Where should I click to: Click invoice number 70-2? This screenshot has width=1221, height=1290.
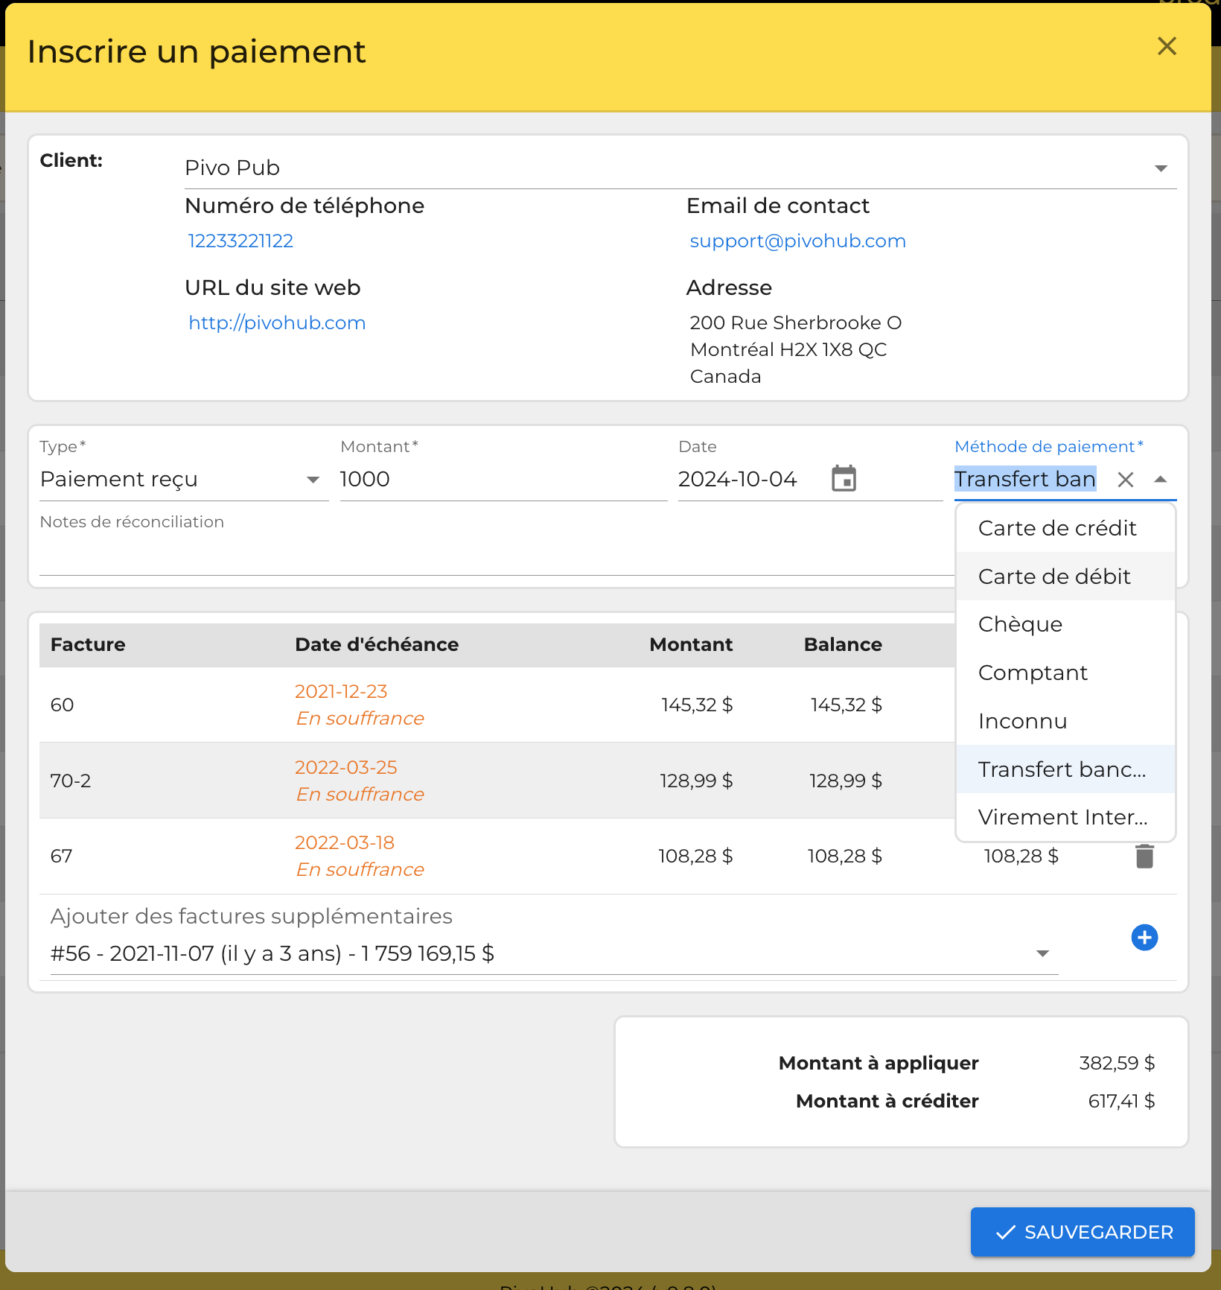click(71, 781)
